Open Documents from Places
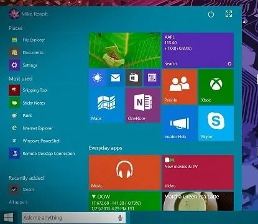258x224 pixels. pyautogui.click(x=27, y=53)
